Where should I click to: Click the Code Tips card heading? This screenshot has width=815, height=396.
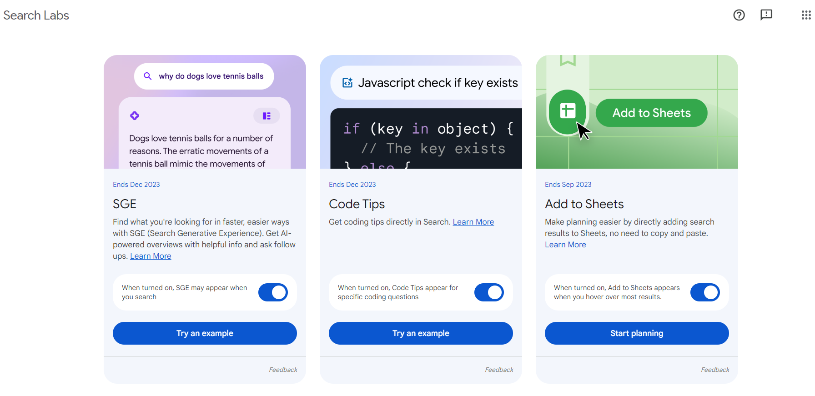(x=357, y=204)
